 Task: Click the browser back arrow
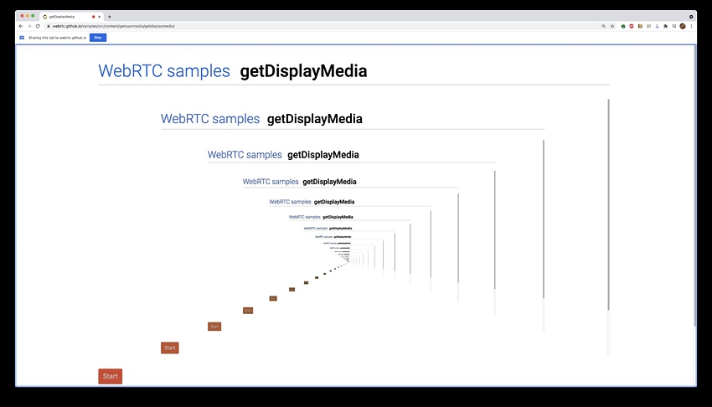(x=21, y=26)
